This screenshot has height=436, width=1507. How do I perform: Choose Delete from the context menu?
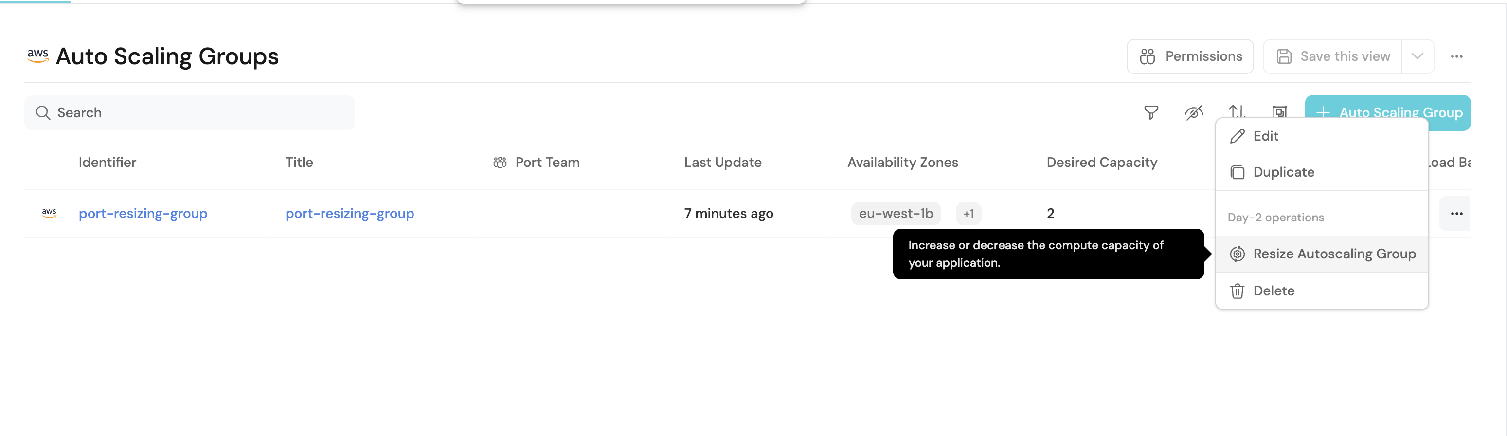(x=1273, y=291)
